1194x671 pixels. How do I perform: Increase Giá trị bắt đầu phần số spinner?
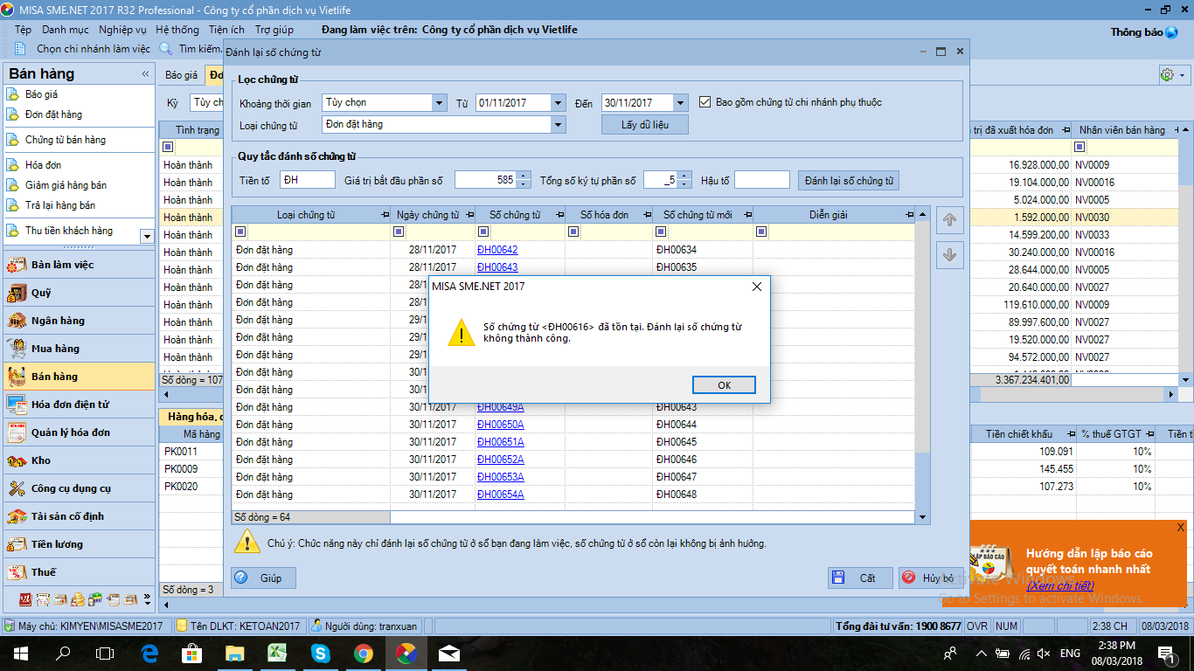coord(524,176)
